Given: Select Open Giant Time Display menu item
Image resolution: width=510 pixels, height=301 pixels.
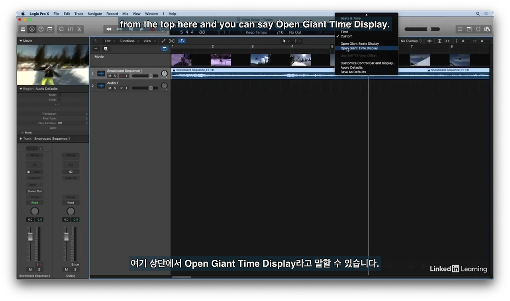Looking at the screenshot, I should click(367, 48).
